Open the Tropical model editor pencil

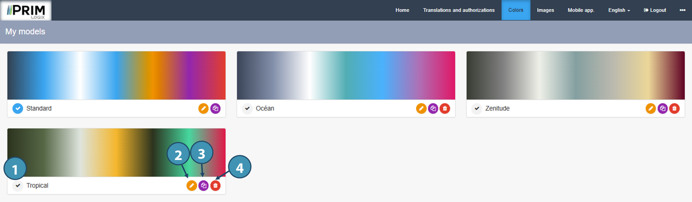(192, 186)
